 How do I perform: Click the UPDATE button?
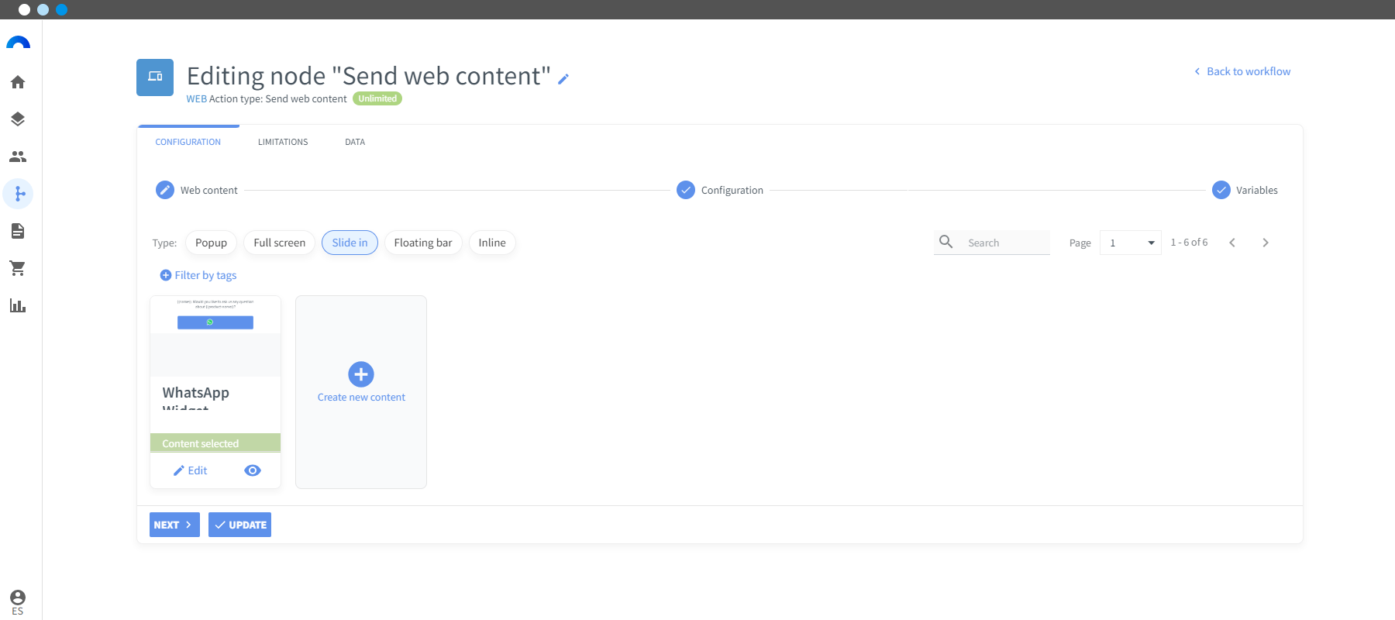coord(239,525)
